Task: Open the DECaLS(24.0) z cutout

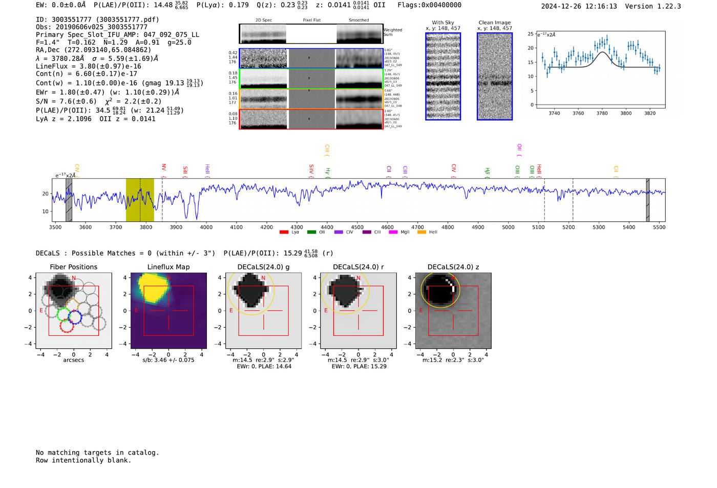Action: (453, 310)
